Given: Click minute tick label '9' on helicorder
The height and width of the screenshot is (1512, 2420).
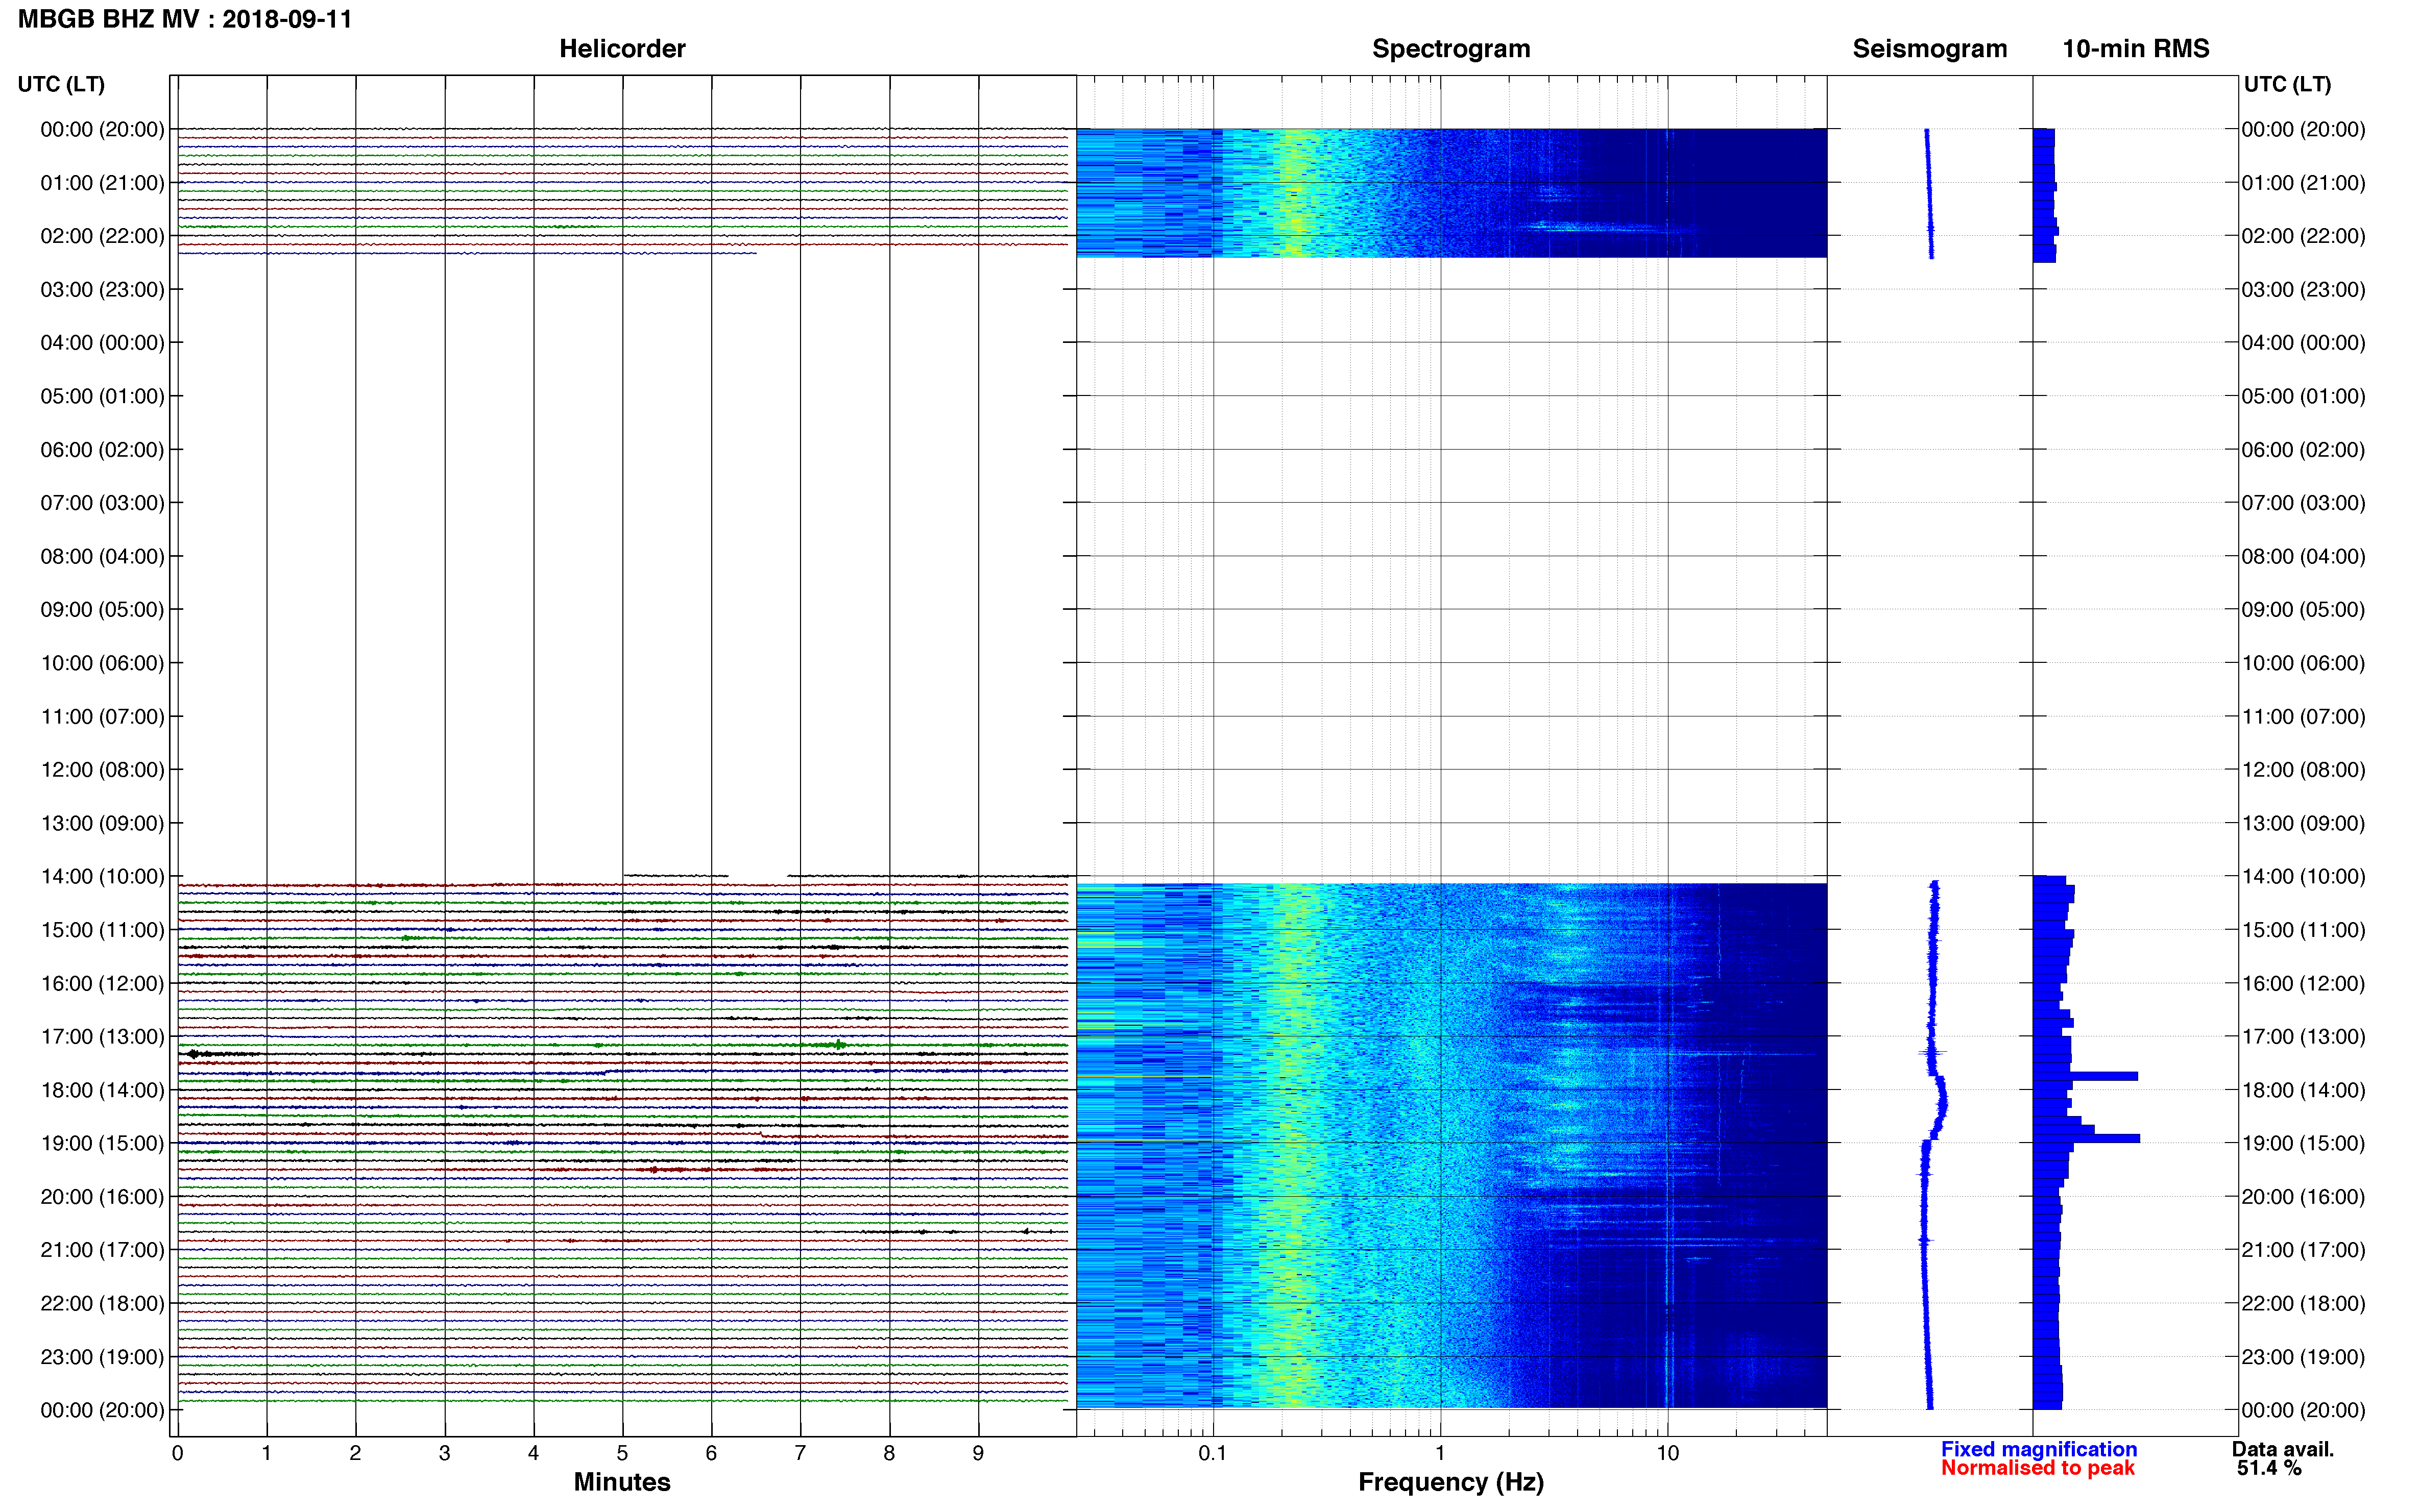Looking at the screenshot, I should (978, 1453).
